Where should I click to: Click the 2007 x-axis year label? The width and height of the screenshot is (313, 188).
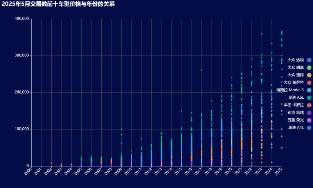point(98,171)
